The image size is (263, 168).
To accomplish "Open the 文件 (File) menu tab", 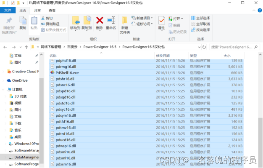I will coord(8,10).
